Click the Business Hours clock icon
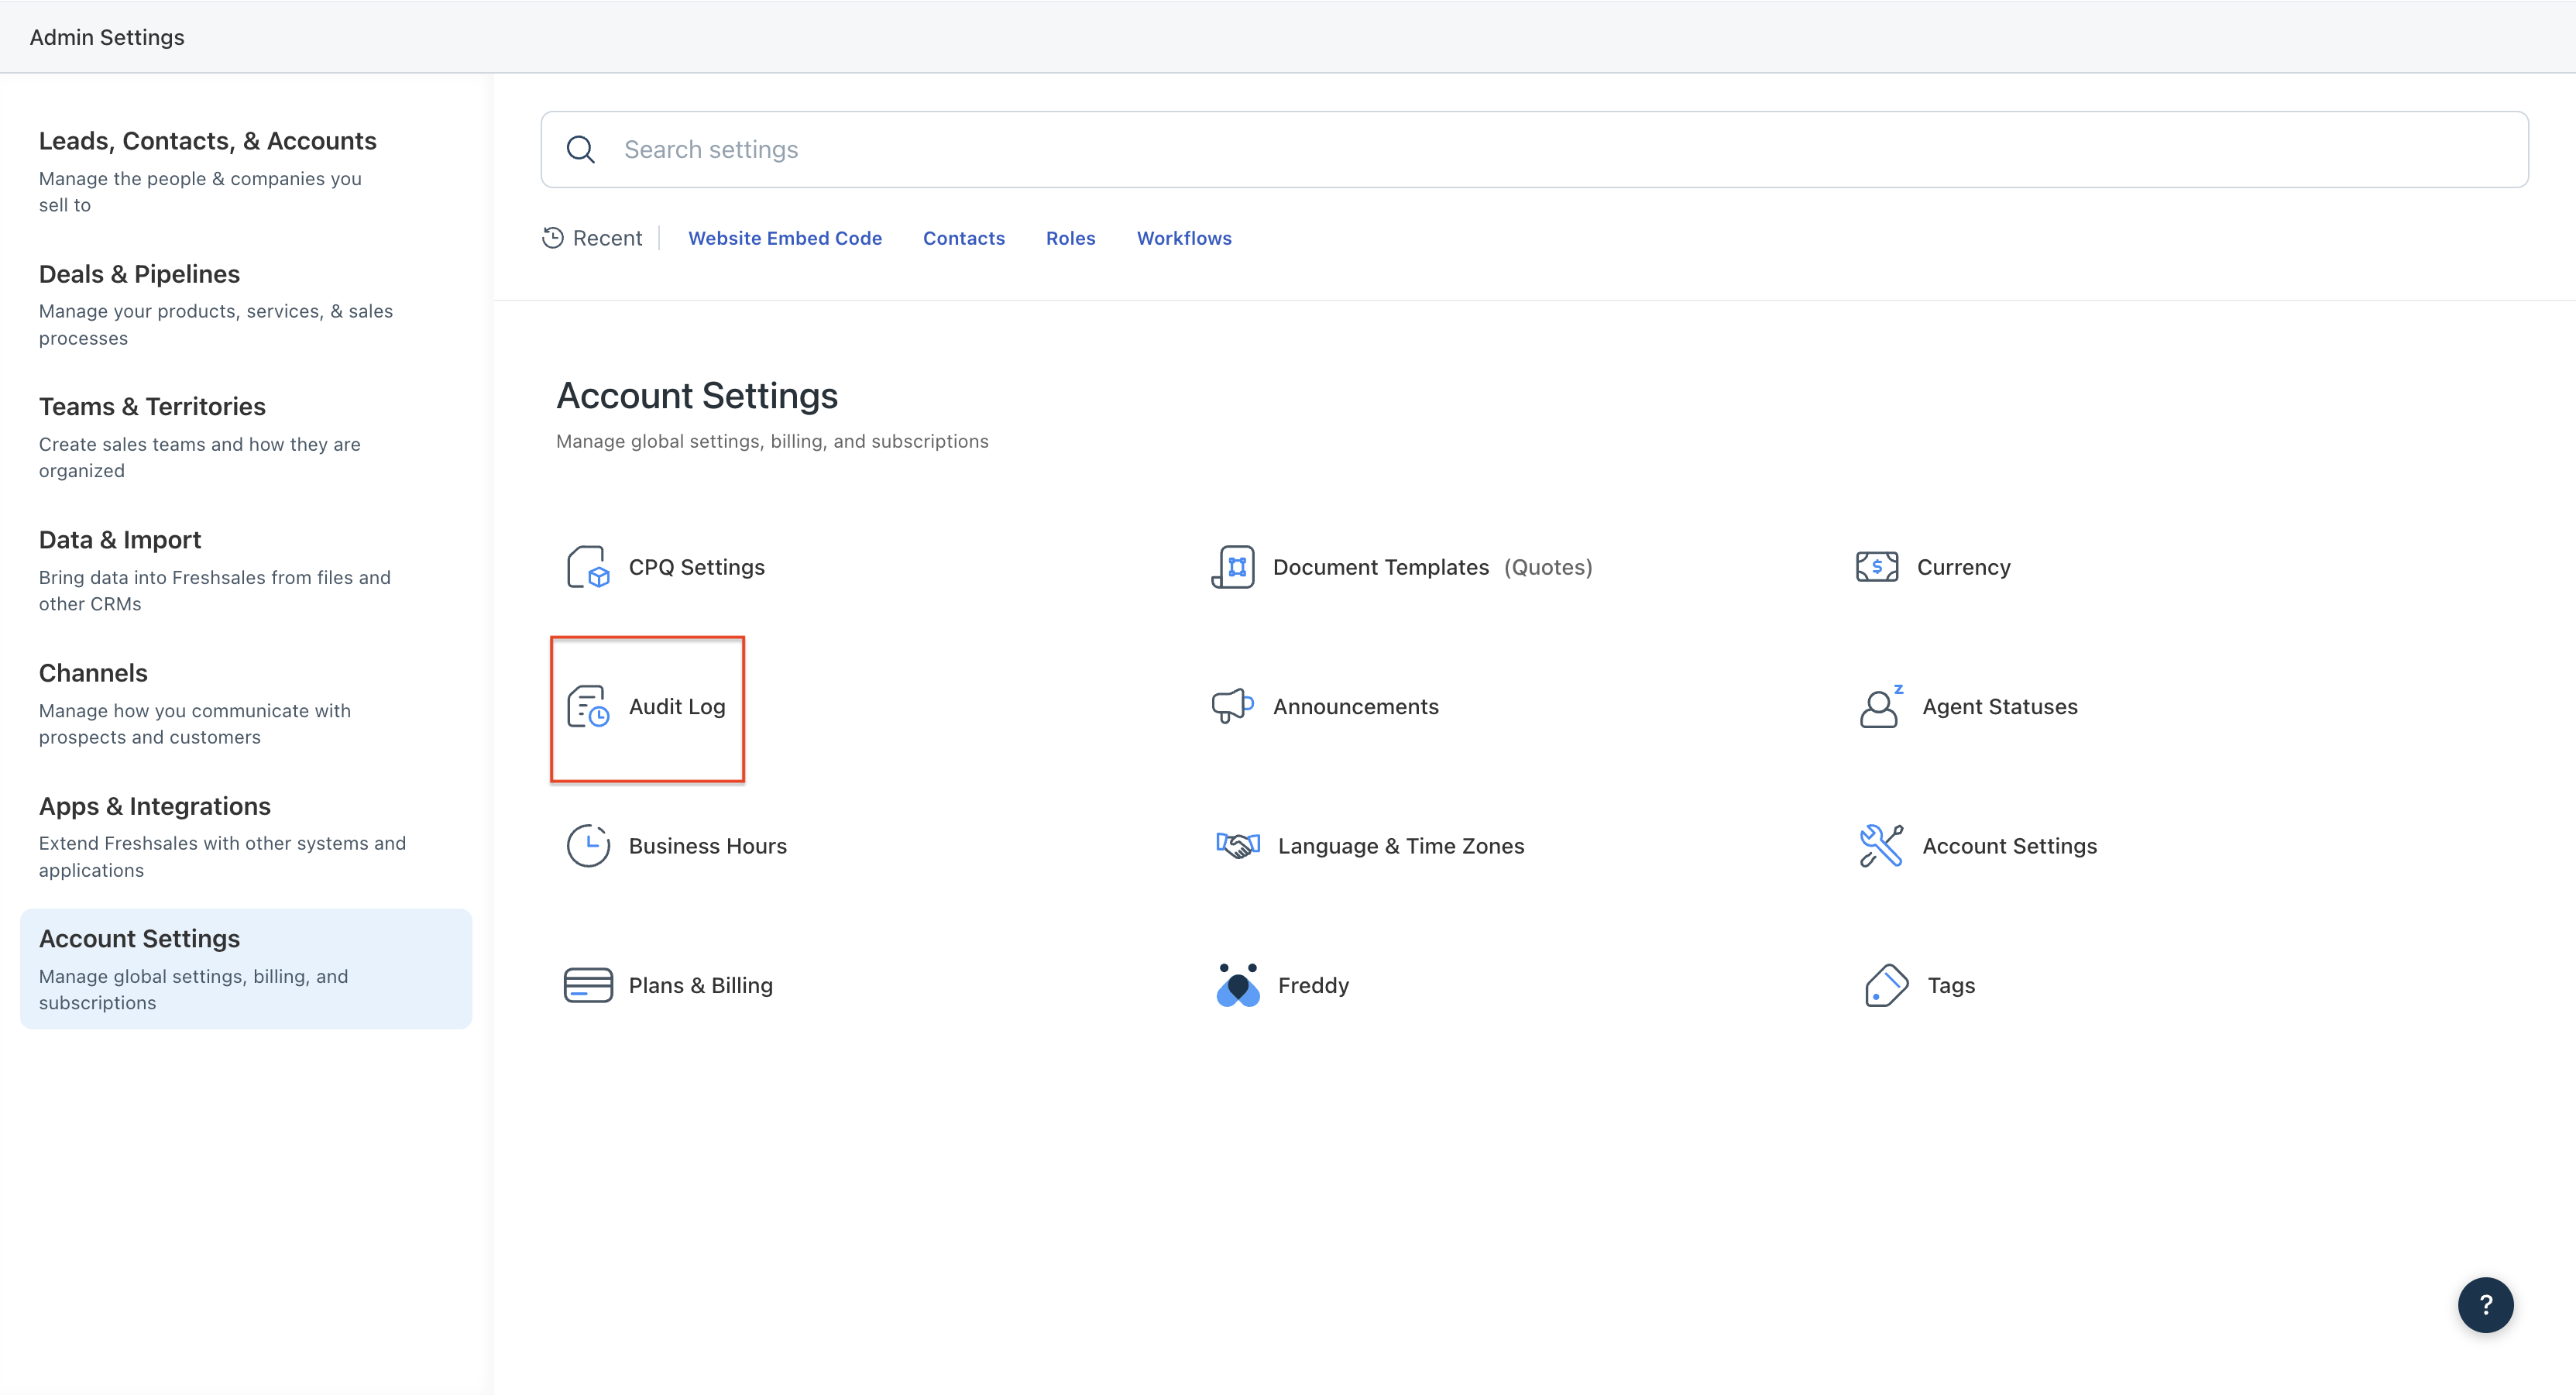This screenshot has width=2576, height=1395. (x=588, y=846)
